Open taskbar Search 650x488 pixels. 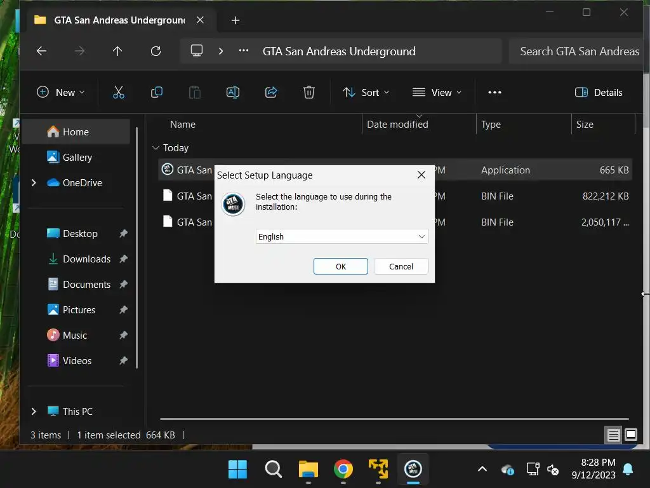tap(273, 470)
